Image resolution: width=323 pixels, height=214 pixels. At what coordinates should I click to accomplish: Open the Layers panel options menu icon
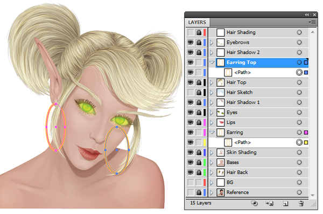click(312, 22)
